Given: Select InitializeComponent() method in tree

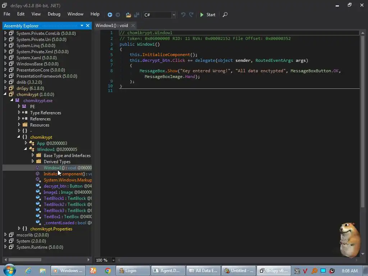Looking at the screenshot, I should click(x=68, y=174).
